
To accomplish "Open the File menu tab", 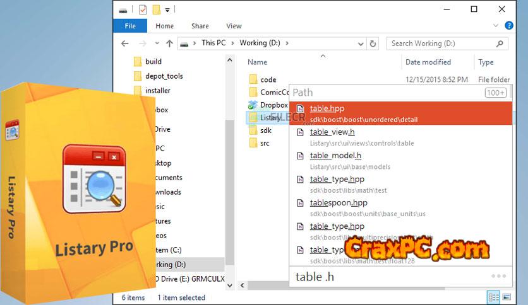I will (x=130, y=26).
